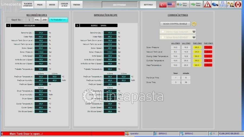244x137 pixels.
Task: Open the network computers icon
Action: click(x=223, y=5)
